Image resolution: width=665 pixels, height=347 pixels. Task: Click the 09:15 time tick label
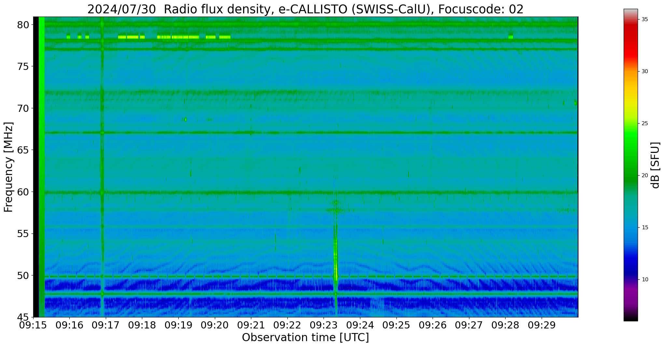pos(33,325)
